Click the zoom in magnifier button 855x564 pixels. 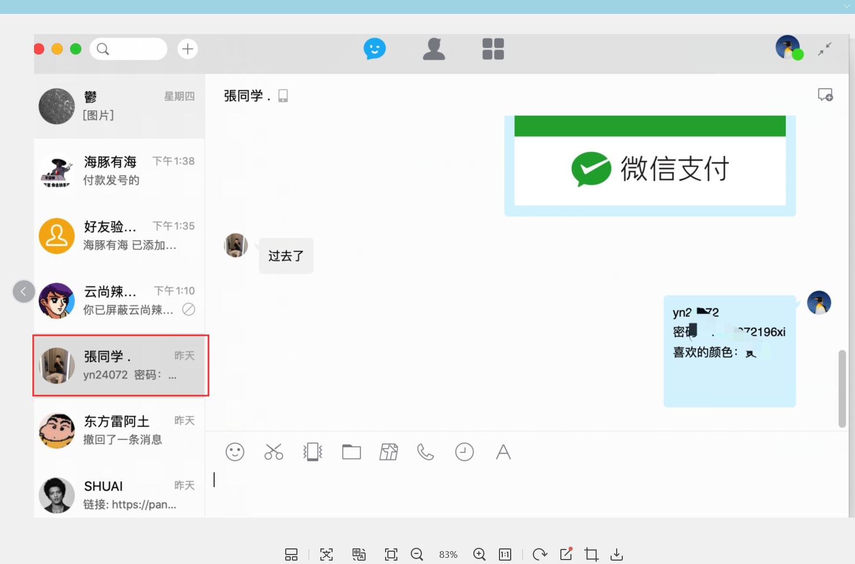tap(479, 554)
